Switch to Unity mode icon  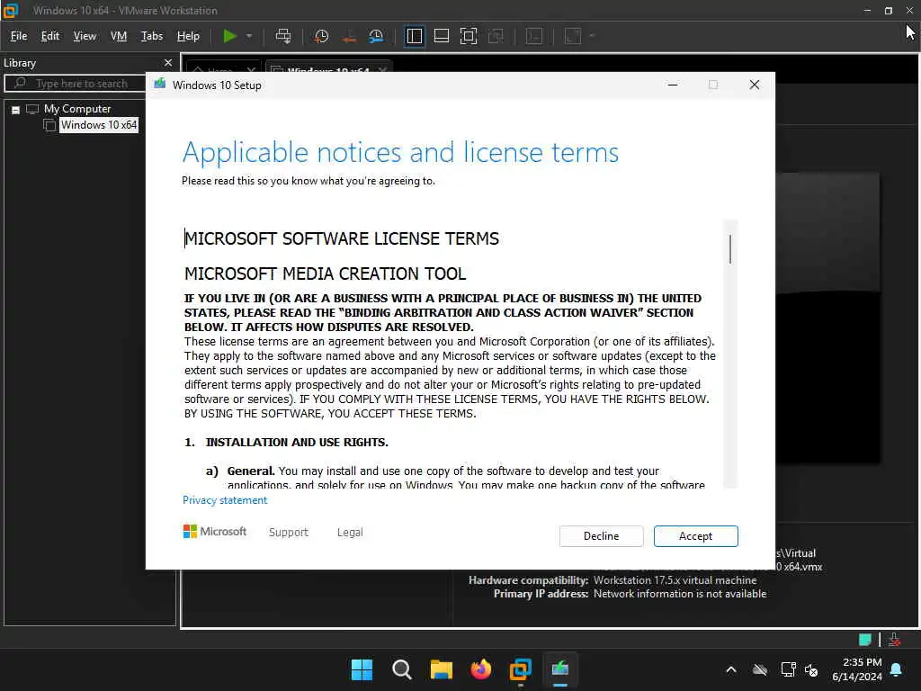click(x=496, y=36)
